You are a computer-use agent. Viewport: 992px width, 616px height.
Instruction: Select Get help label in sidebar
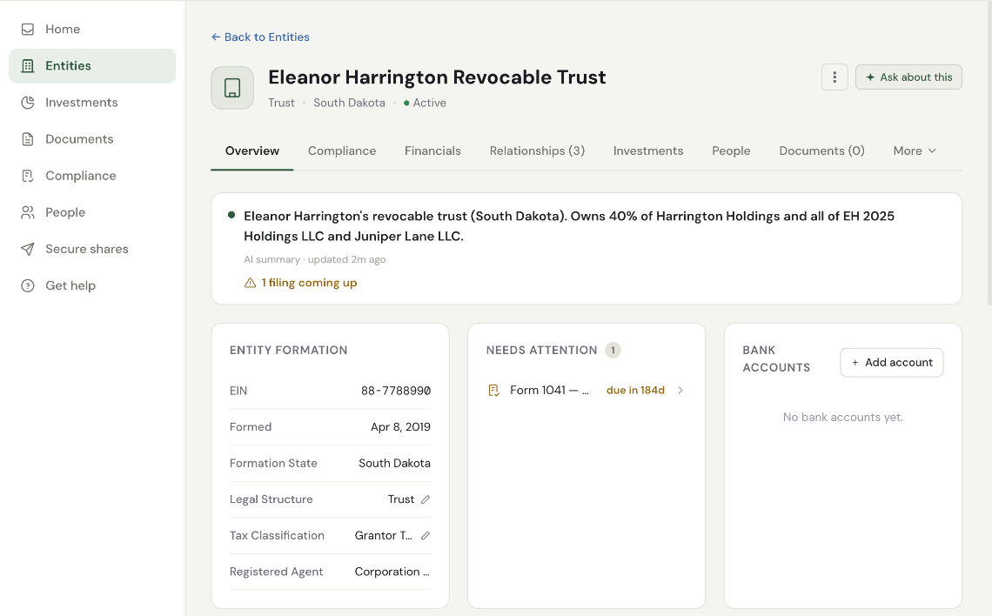click(x=70, y=286)
